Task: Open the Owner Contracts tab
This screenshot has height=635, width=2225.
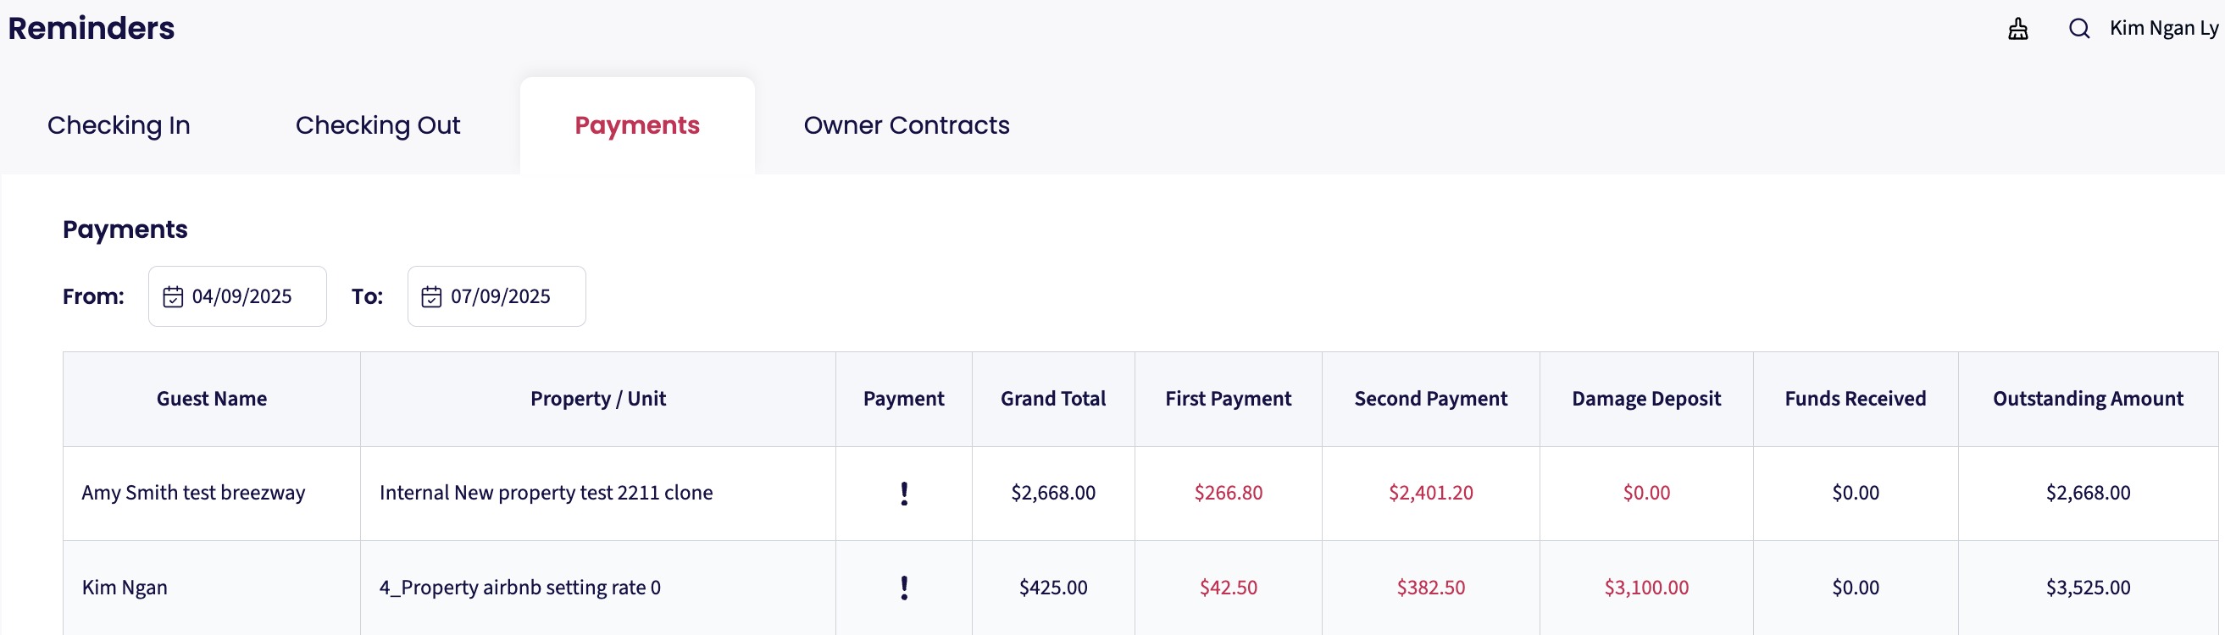Action: click(x=906, y=126)
